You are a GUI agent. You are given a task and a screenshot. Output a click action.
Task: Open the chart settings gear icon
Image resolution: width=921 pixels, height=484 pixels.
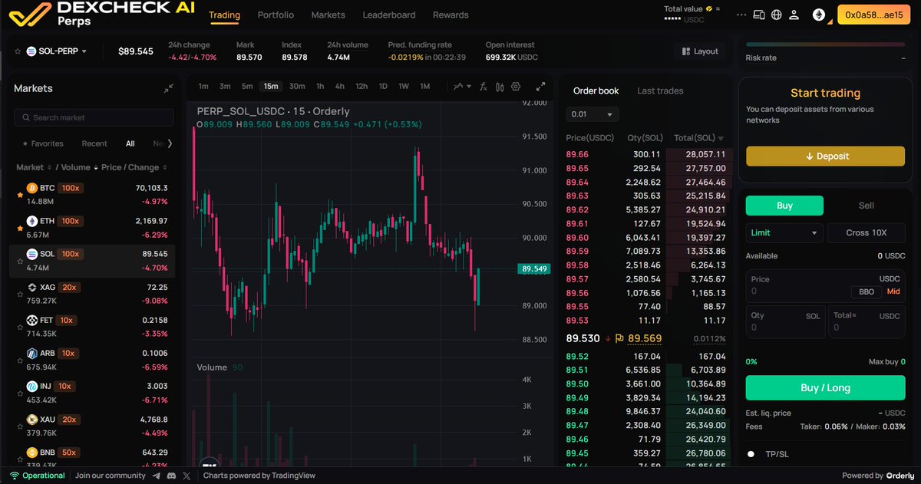click(515, 86)
